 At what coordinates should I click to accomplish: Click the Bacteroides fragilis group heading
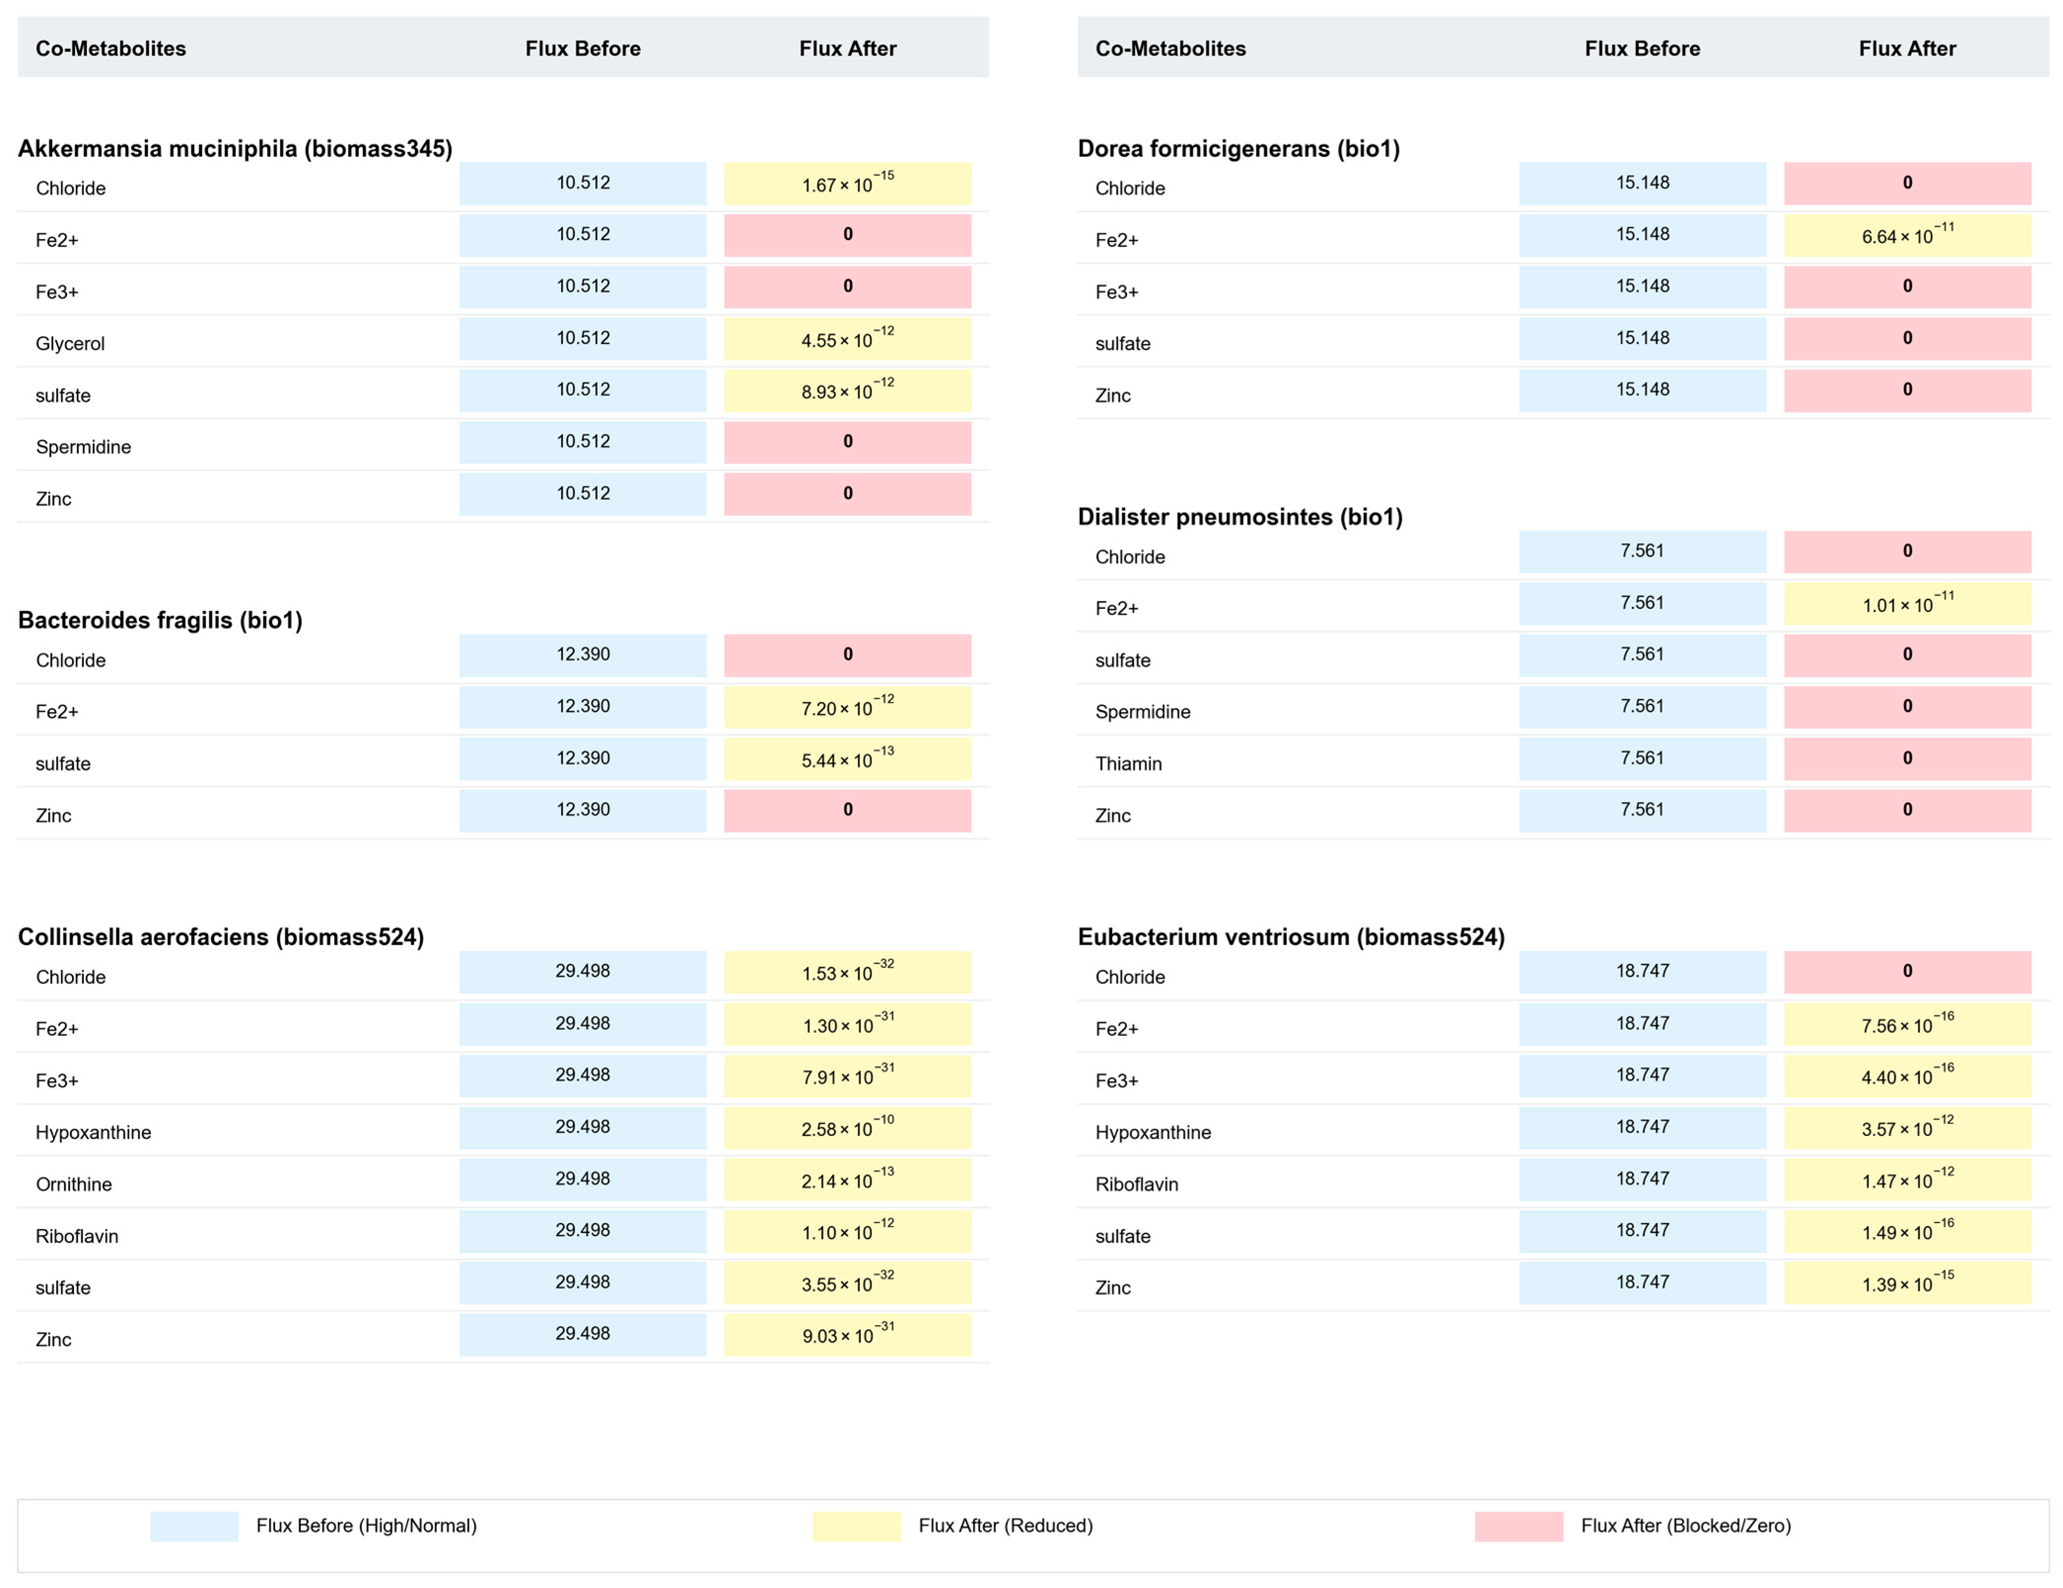[x=161, y=620]
